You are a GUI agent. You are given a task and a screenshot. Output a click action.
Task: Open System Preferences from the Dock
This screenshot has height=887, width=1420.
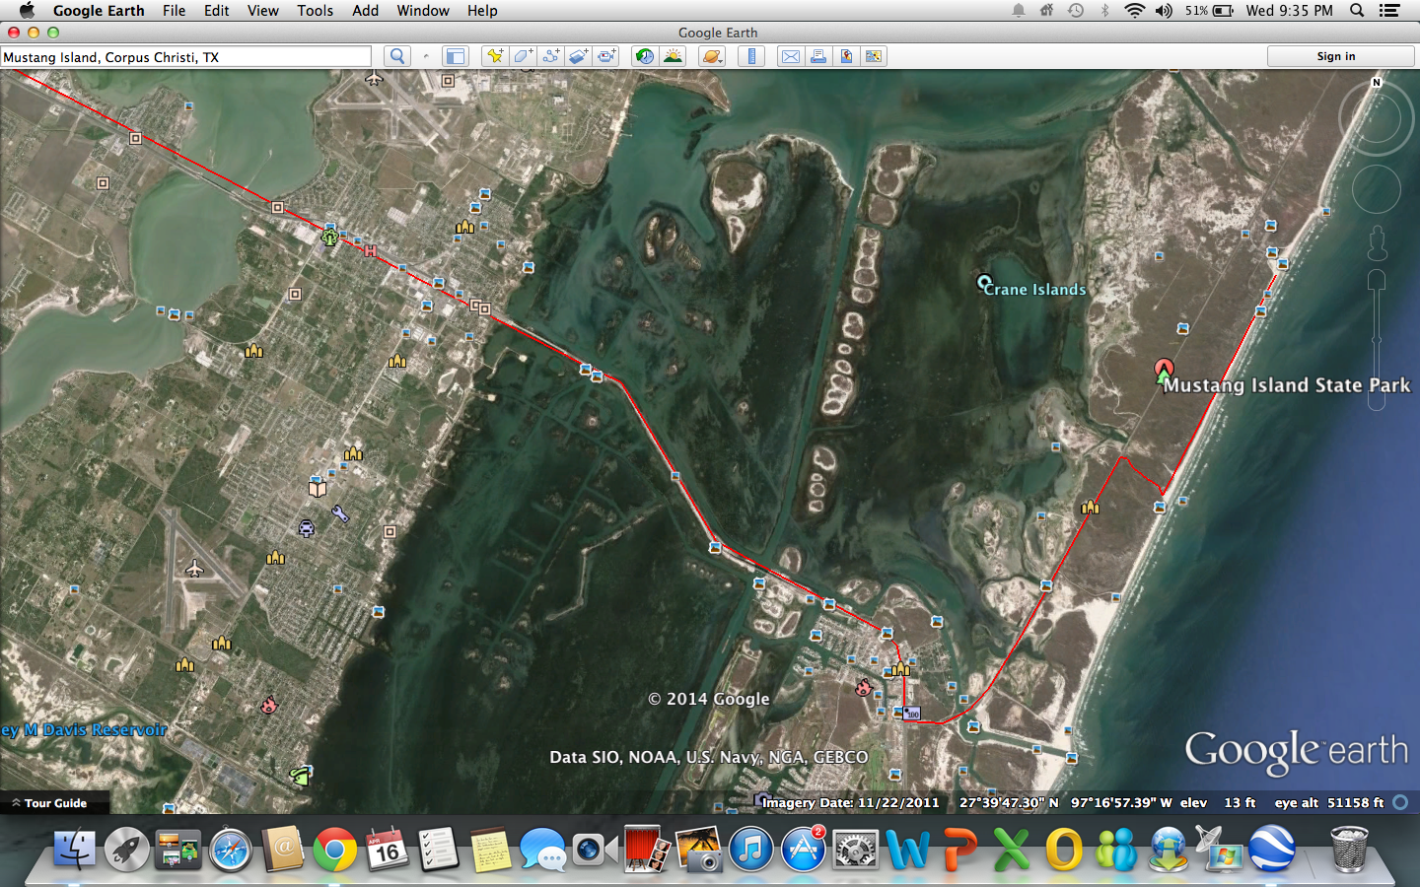coord(856,849)
